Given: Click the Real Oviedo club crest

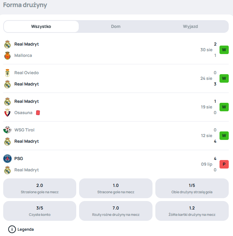Looking at the screenshot, I should pos(7,73).
